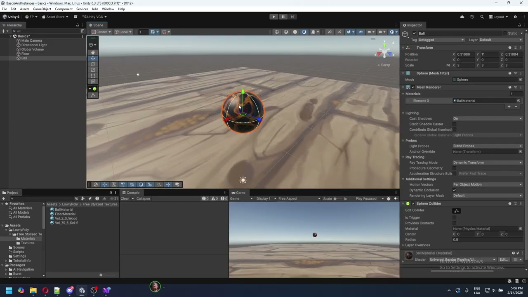Click the Transform component settings icon

(515, 47)
